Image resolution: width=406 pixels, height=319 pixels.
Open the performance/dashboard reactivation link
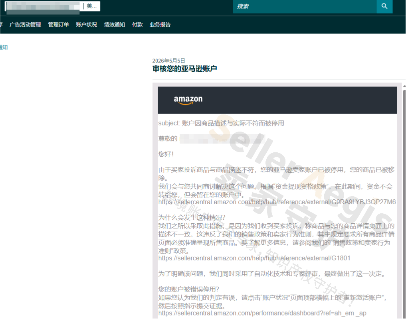pyautogui.click(x=262, y=313)
